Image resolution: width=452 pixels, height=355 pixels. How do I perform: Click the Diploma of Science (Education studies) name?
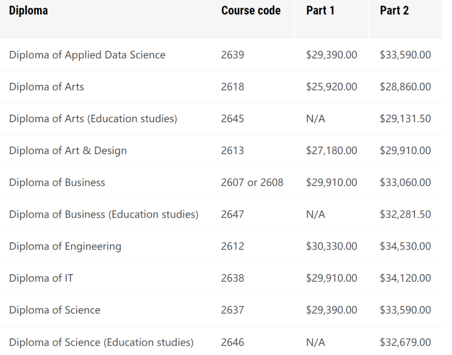pyautogui.click(x=101, y=342)
